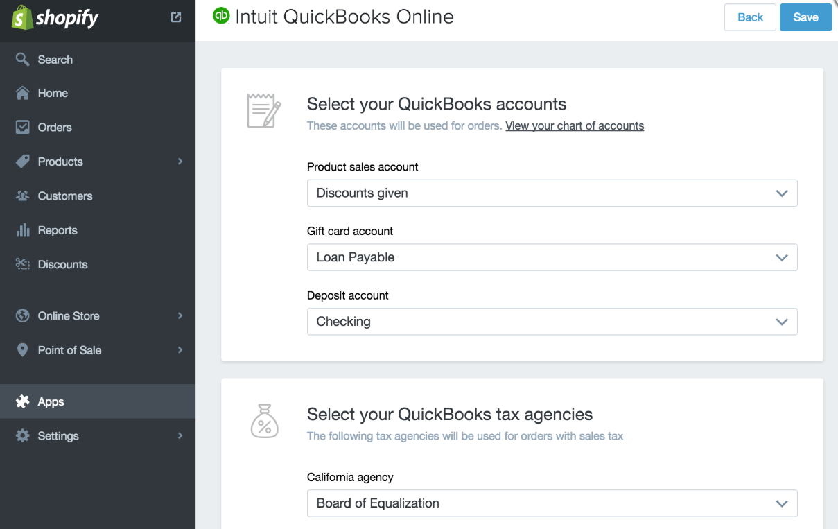Click the Discounts scissors icon

[23, 264]
